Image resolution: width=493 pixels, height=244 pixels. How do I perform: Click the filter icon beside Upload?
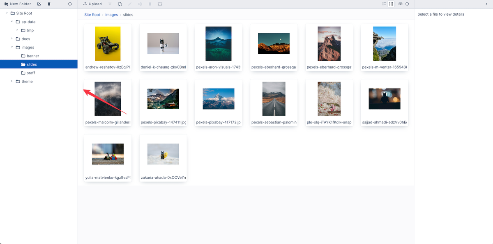[x=109, y=4]
